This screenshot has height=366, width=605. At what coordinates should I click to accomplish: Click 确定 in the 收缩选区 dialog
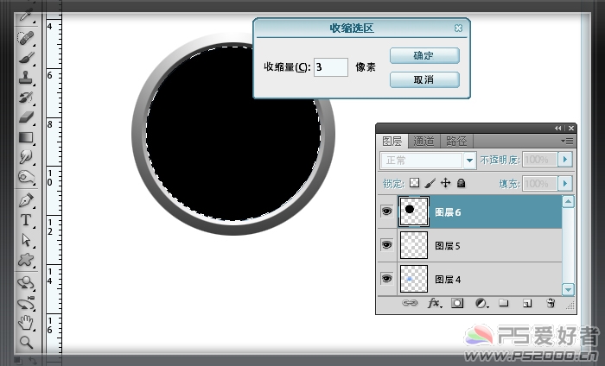[x=424, y=56]
